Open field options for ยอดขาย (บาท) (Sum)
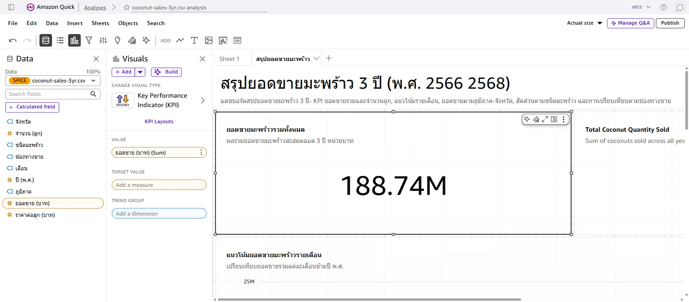The height and width of the screenshot is (302, 689). point(201,153)
